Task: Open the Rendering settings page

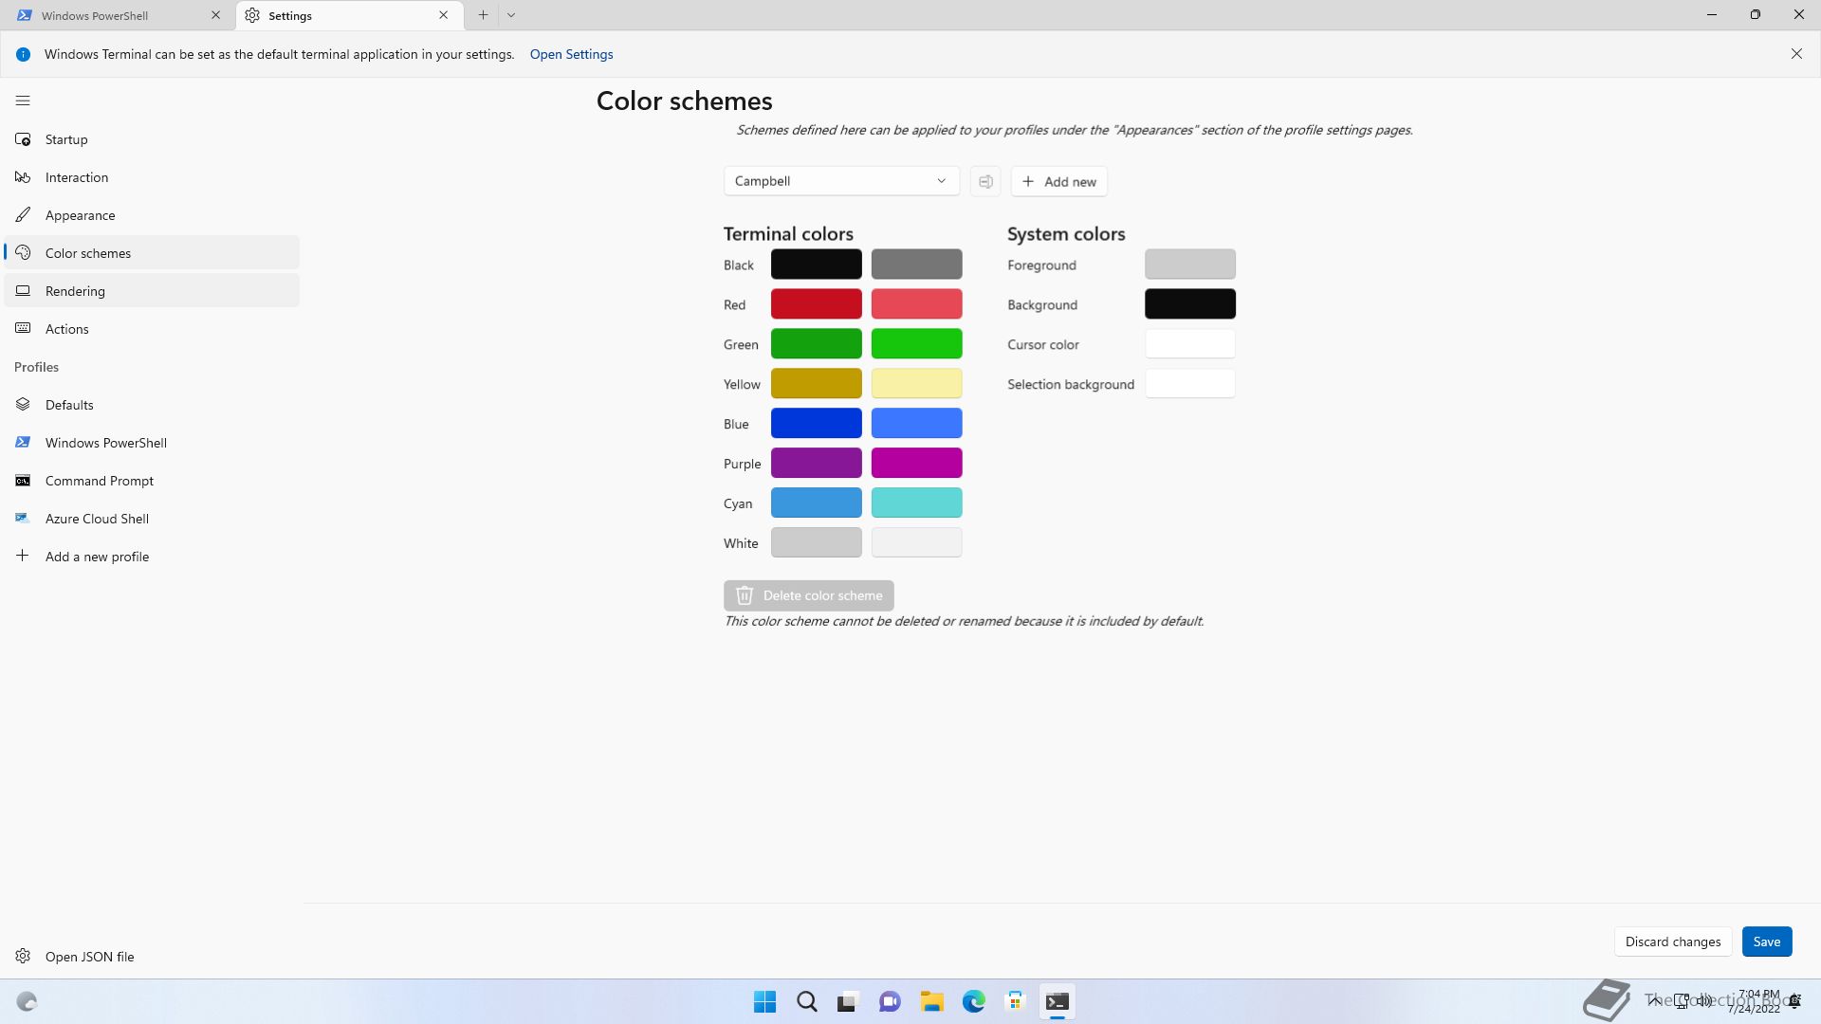Action: click(152, 291)
